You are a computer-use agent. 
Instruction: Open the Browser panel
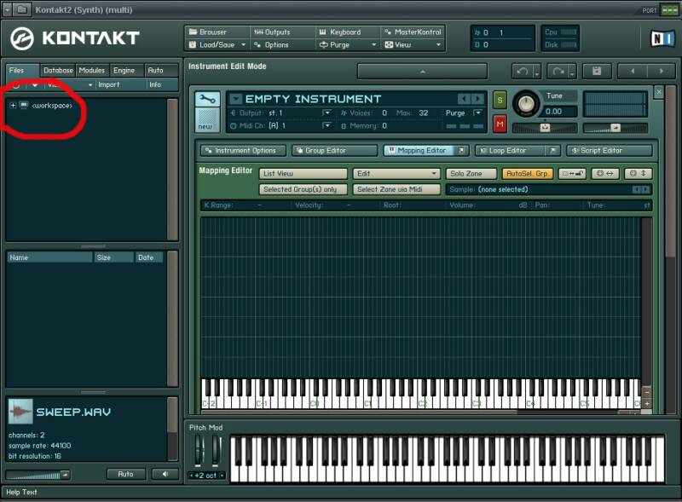point(217,32)
